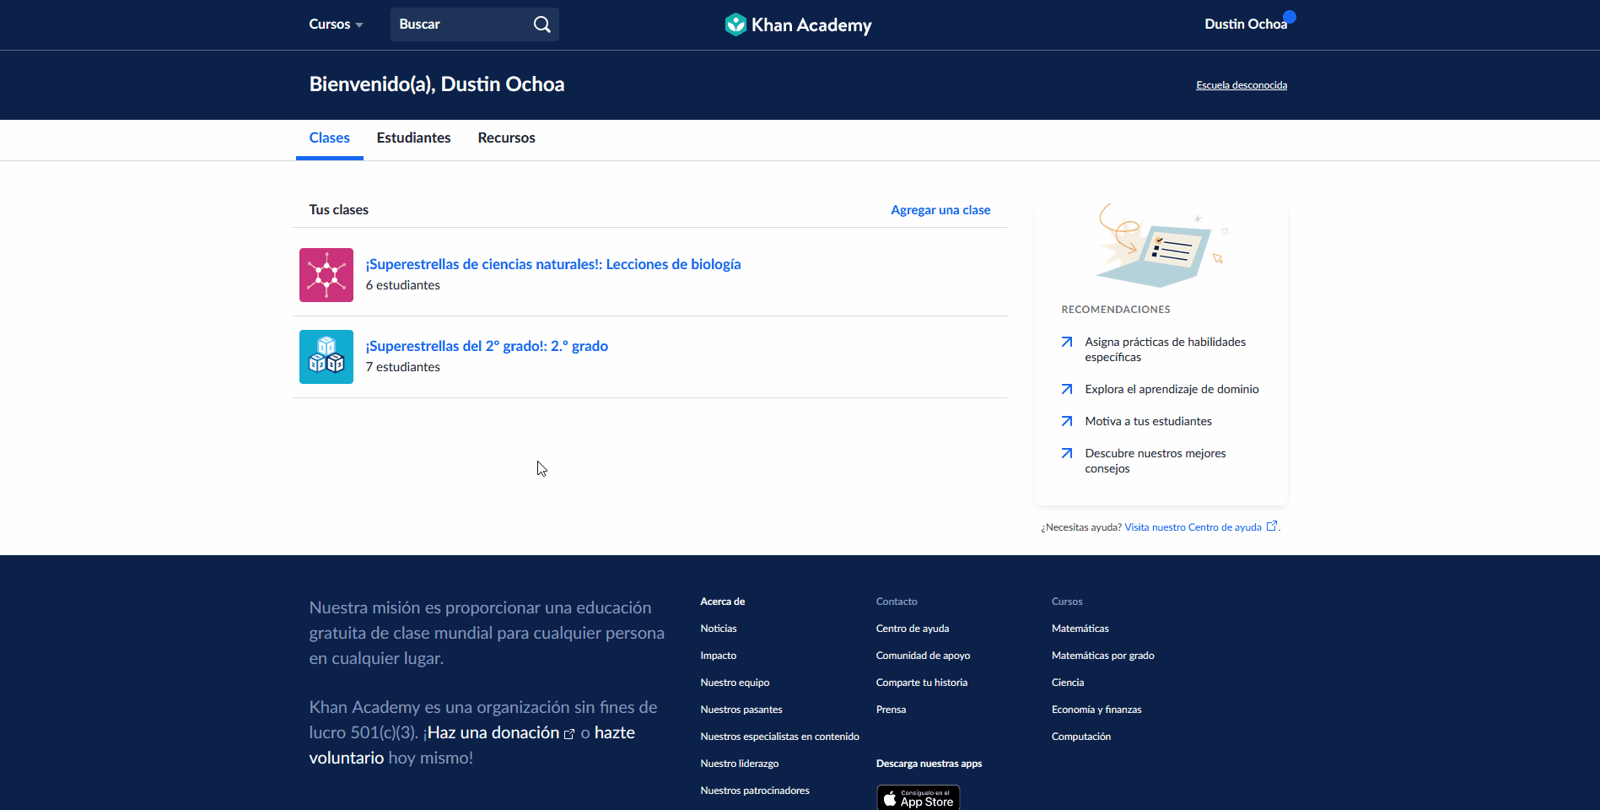Open Descubre nuestros mejores consejos

click(1156, 461)
